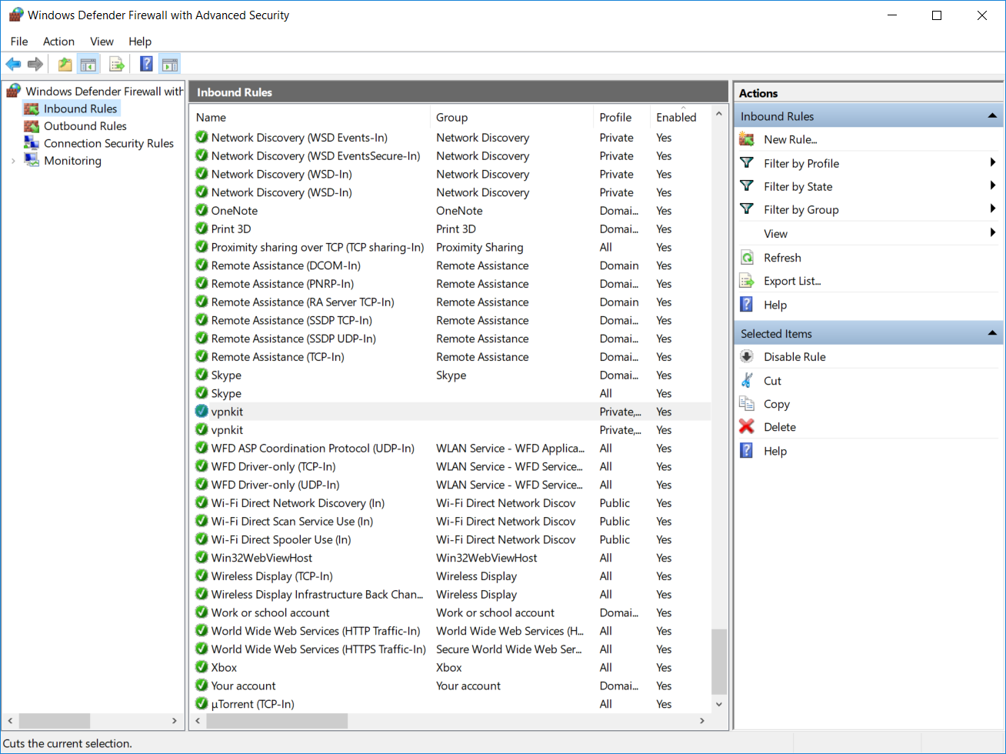Click the Back arrow in the toolbar
The image size is (1006, 754).
click(13, 65)
